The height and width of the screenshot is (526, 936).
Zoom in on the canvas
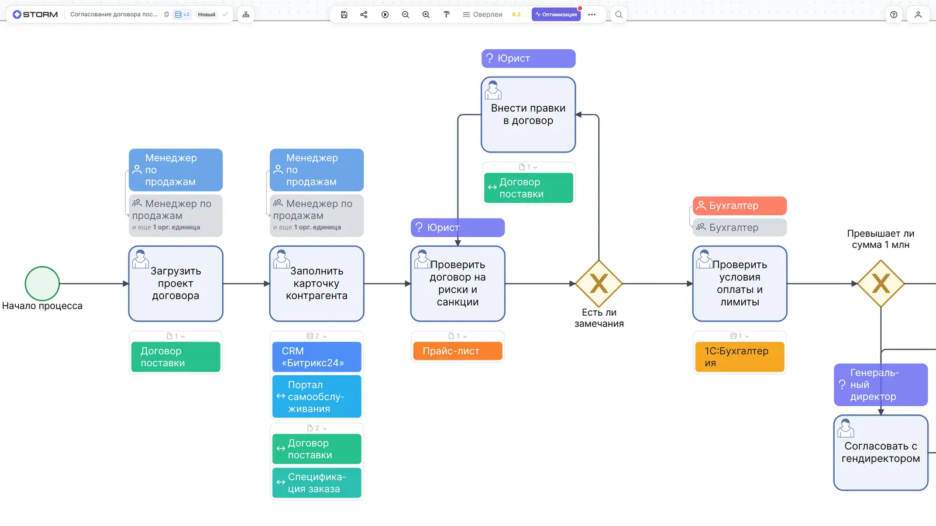click(426, 15)
